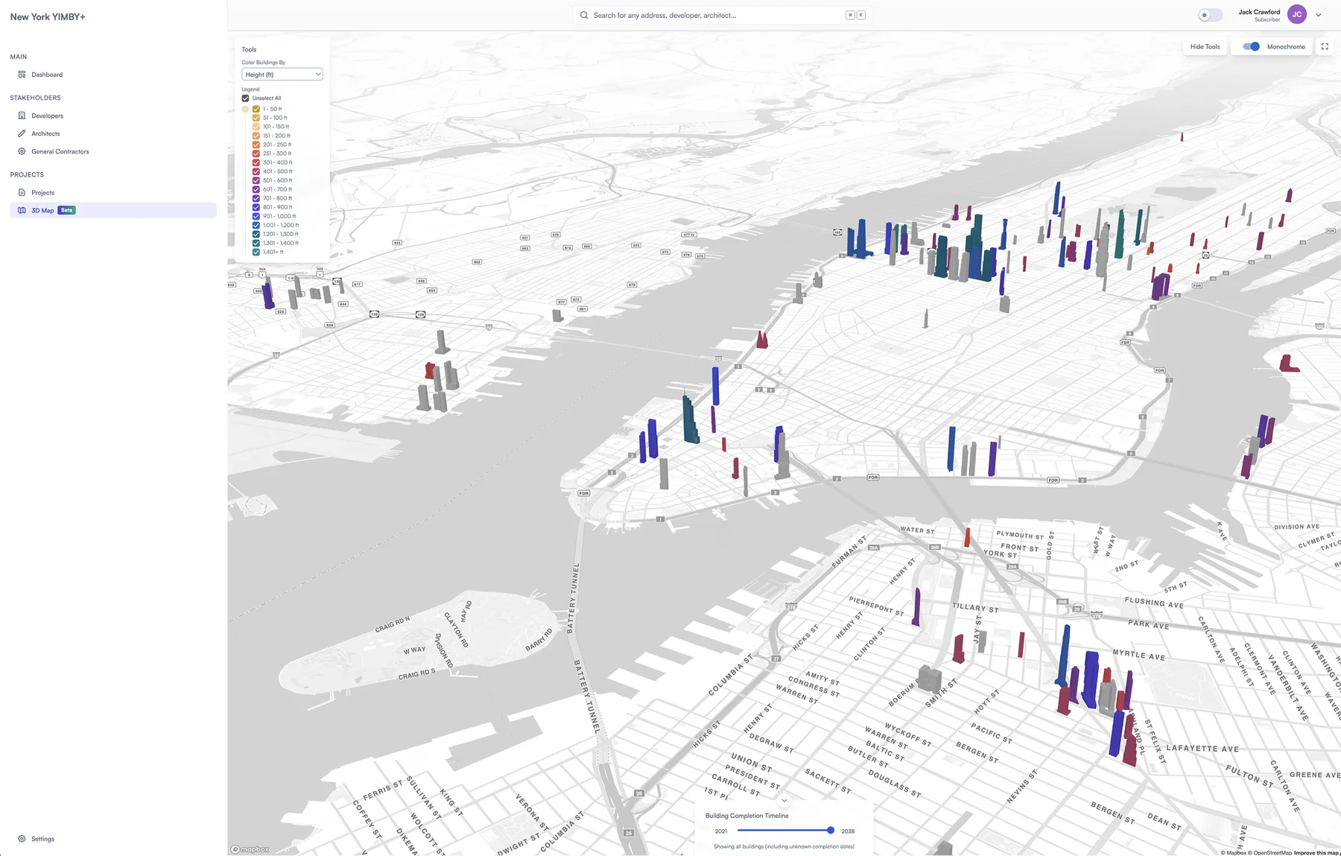Uncheck the Unselect All checkbox
Image resolution: width=1341 pixels, height=856 pixels.
pos(245,98)
